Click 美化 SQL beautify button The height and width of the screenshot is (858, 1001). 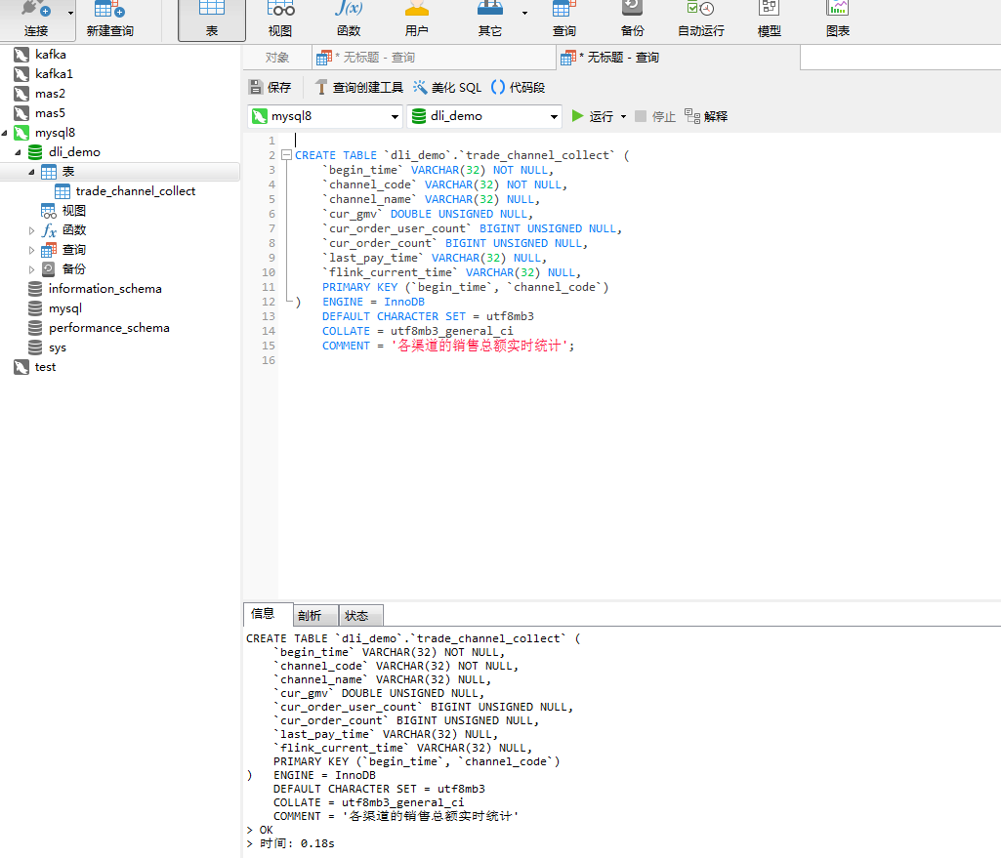pos(447,88)
